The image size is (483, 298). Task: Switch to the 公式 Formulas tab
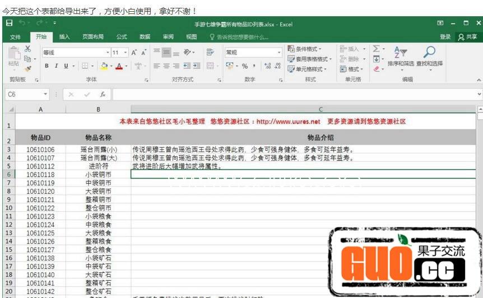pos(122,36)
